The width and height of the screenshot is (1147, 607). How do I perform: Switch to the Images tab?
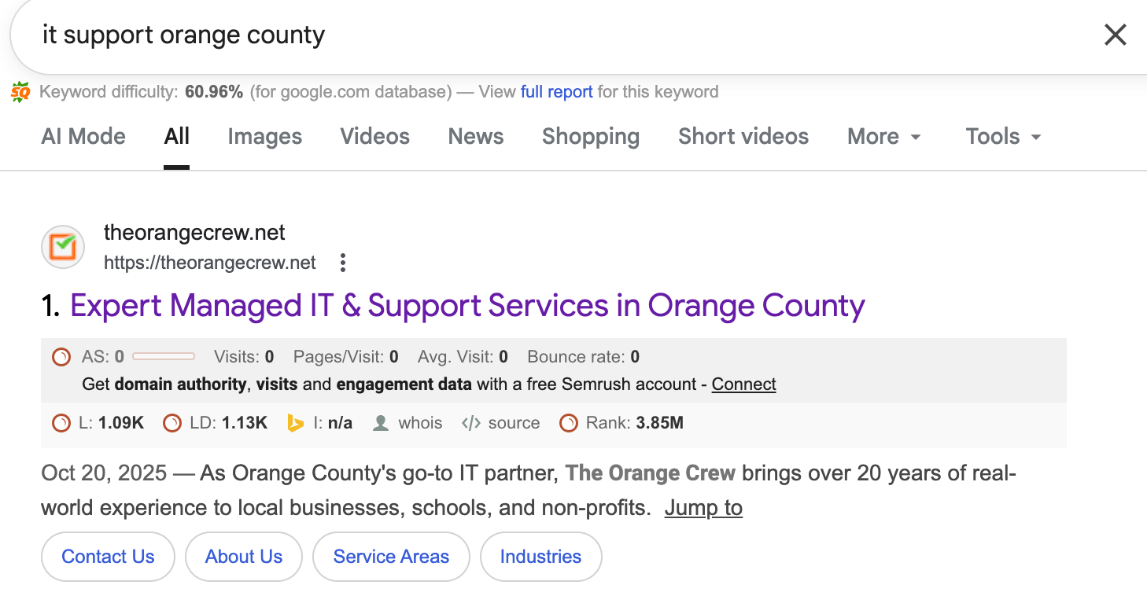pyautogui.click(x=264, y=136)
